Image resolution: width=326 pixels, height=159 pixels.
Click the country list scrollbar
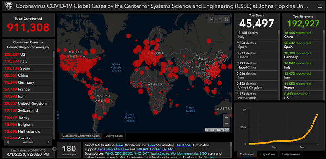pos(53,95)
